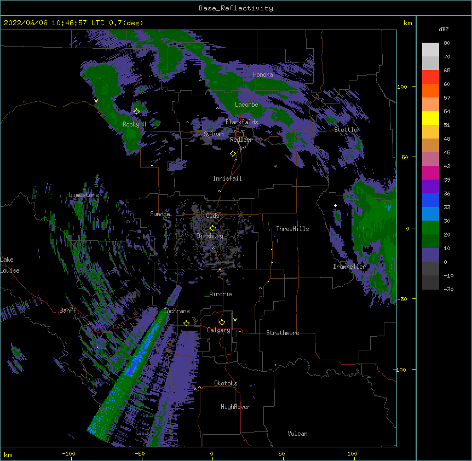
Task: Click the Innisfail town label
Action: coord(227,178)
